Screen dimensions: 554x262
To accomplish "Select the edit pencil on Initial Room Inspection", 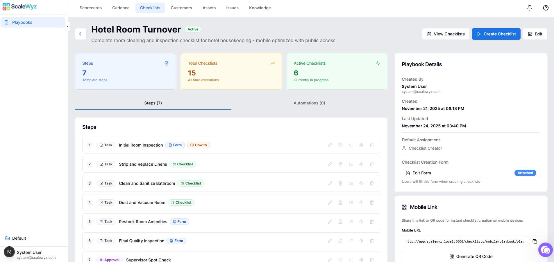I will click(330, 145).
